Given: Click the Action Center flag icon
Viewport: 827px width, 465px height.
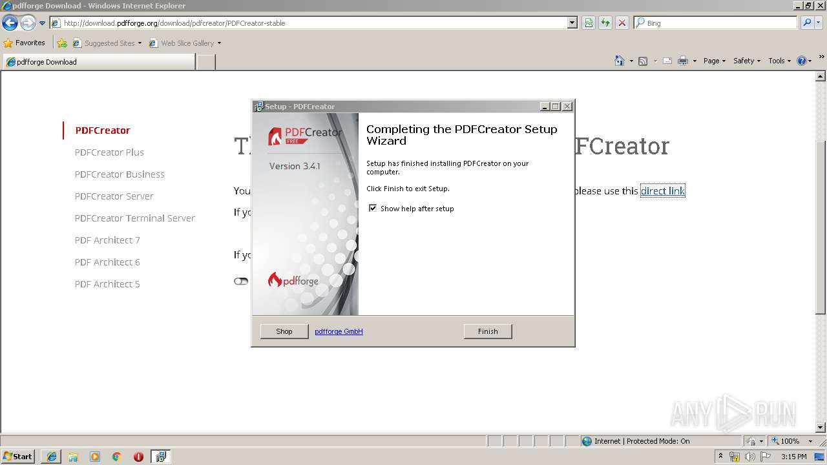Looking at the screenshot, I should [x=766, y=457].
